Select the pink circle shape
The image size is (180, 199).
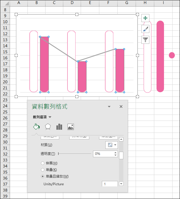click(172, 55)
